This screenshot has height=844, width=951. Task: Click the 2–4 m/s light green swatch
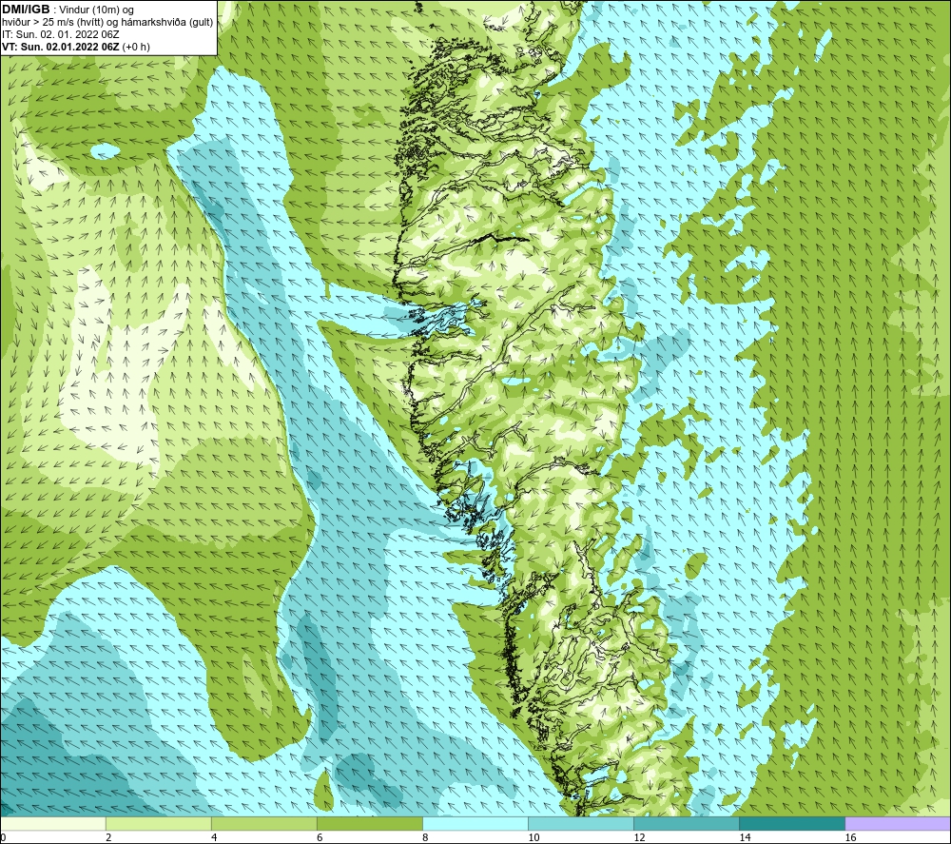(158, 823)
